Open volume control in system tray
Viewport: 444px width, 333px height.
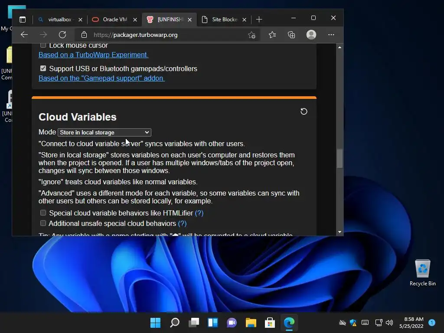pos(389,323)
